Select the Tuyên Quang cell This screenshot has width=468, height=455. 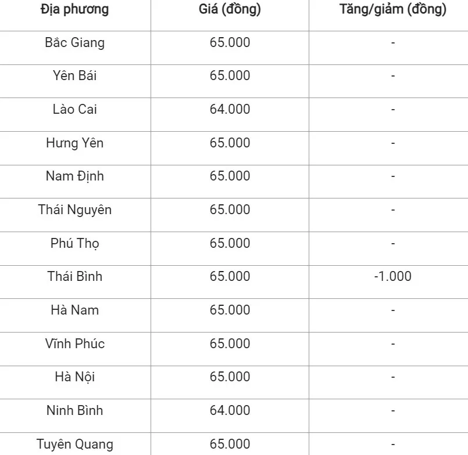[75, 445]
